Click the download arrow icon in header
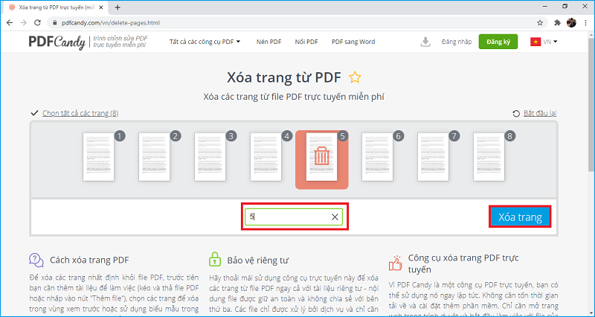Image resolution: width=595 pixels, height=317 pixels. 425,42
